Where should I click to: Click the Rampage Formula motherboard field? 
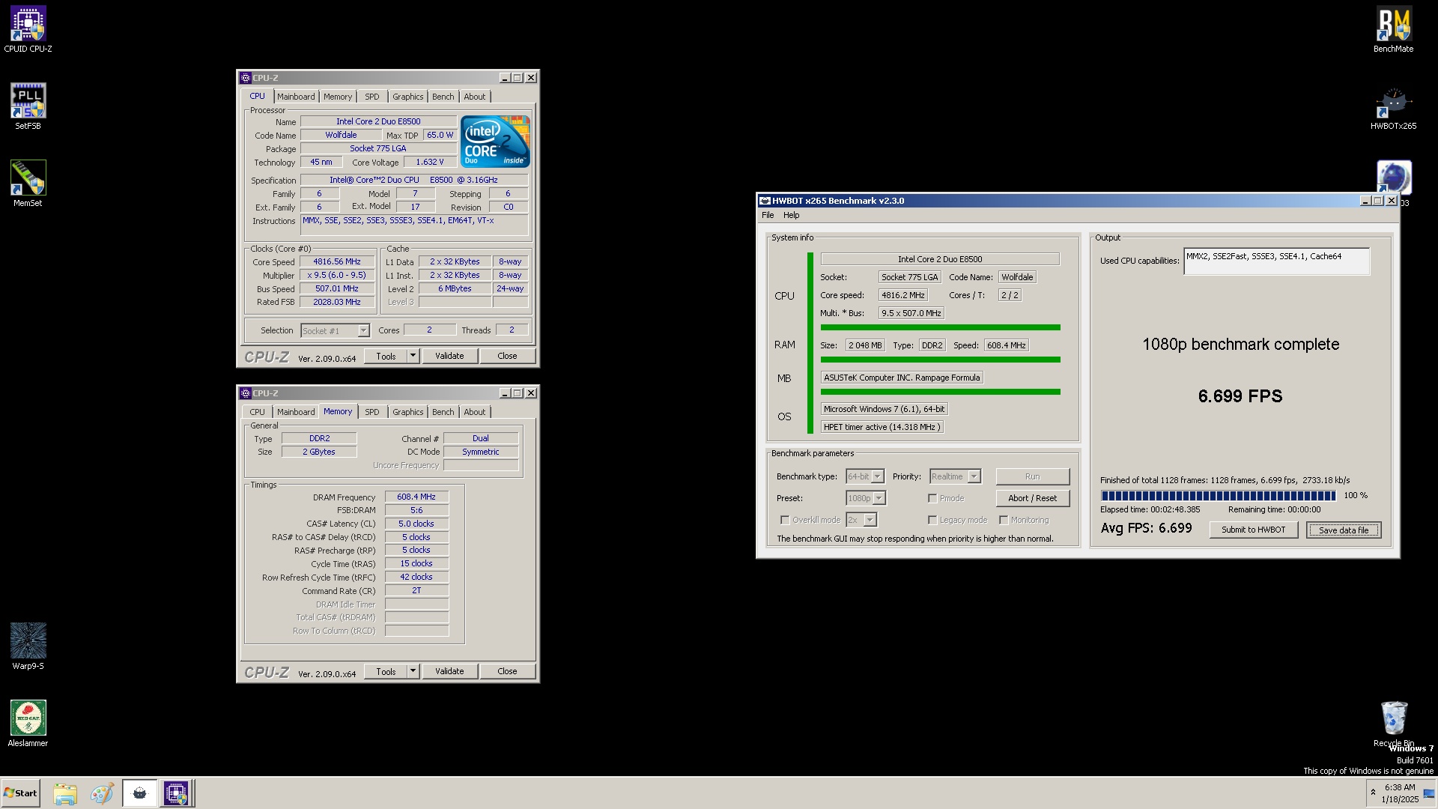902,378
